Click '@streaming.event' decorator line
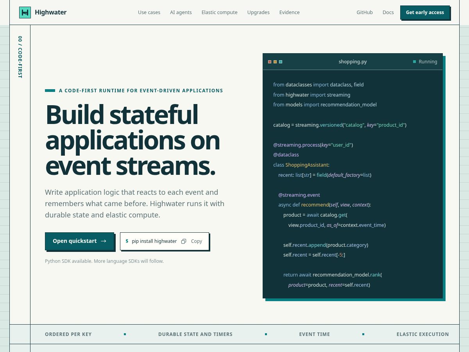The width and height of the screenshot is (469, 352). point(299,195)
